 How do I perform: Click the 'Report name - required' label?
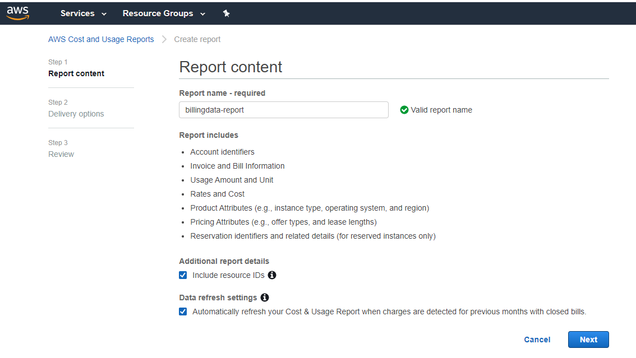222,93
